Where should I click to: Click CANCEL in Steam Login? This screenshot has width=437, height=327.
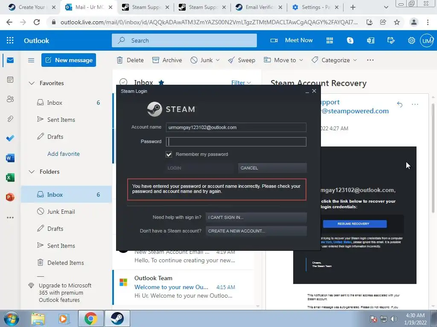click(272, 168)
